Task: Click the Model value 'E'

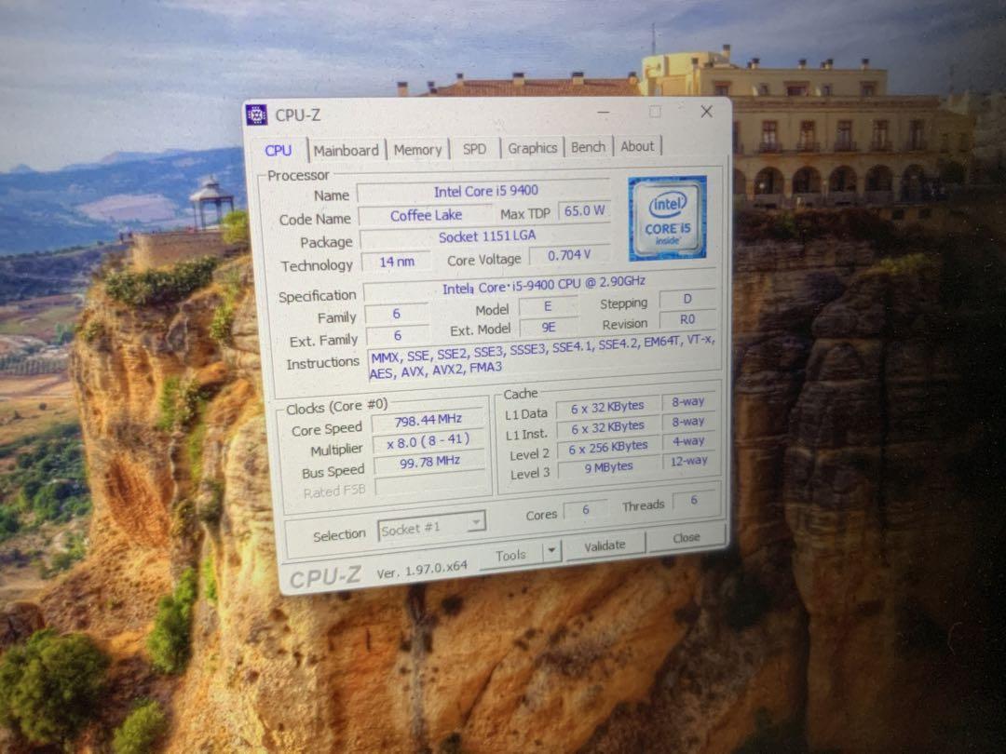Action: [x=548, y=306]
